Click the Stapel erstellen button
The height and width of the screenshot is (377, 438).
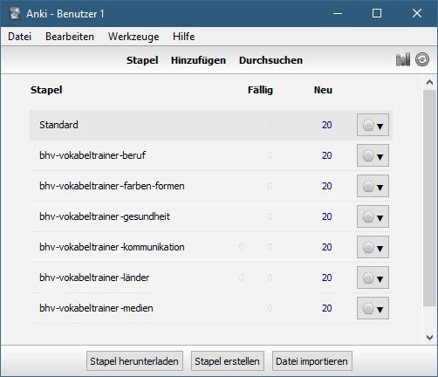click(x=228, y=361)
